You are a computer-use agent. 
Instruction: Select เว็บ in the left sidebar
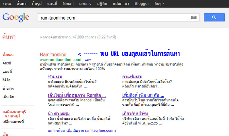point(5,134)
